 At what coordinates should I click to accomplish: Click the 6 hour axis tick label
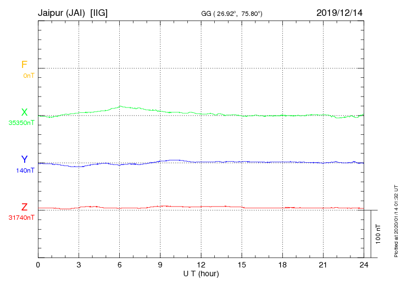119,265
